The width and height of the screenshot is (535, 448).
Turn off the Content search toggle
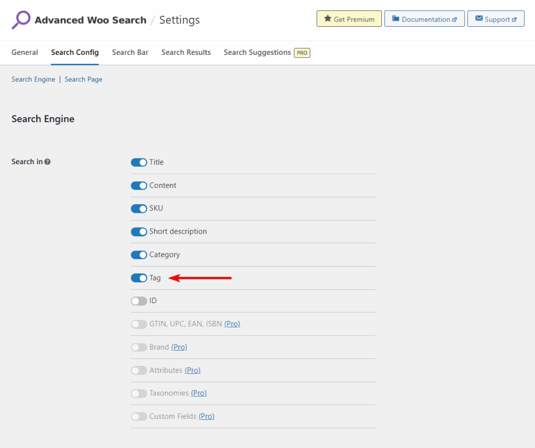pos(138,185)
